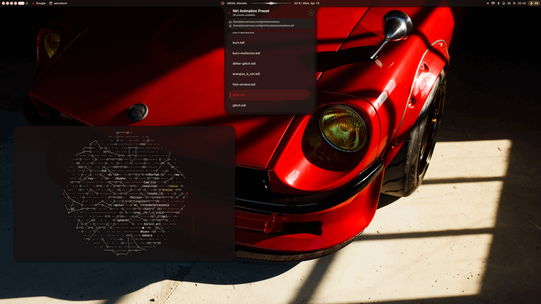
Task: Open the Google window in the top bar
Action: point(38,3)
